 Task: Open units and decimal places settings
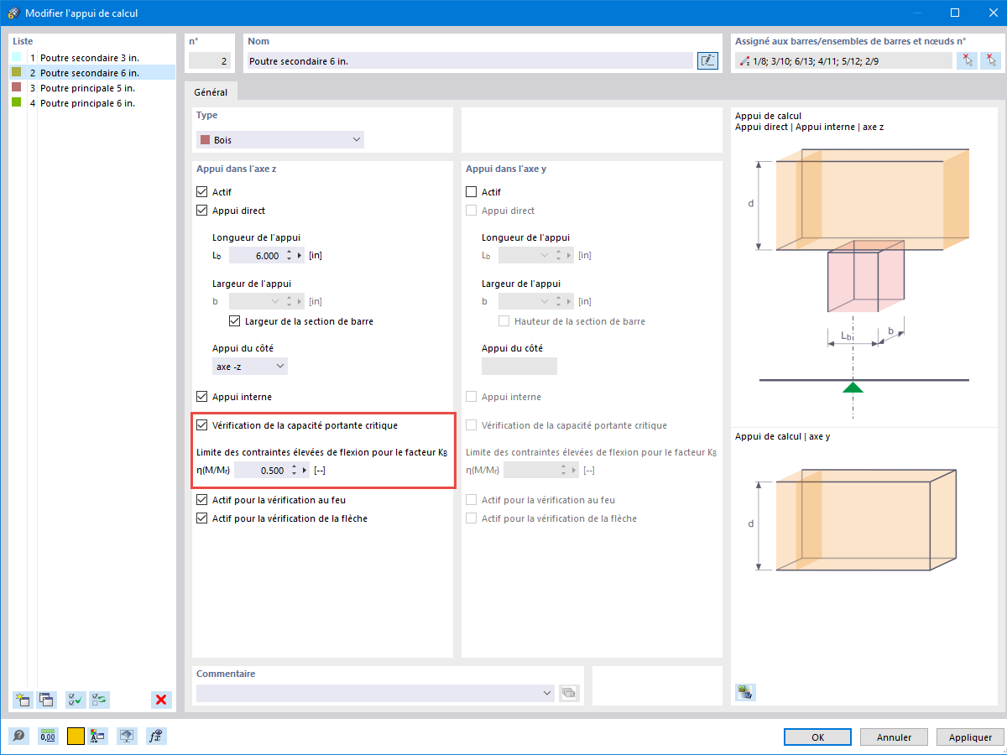[48, 737]
